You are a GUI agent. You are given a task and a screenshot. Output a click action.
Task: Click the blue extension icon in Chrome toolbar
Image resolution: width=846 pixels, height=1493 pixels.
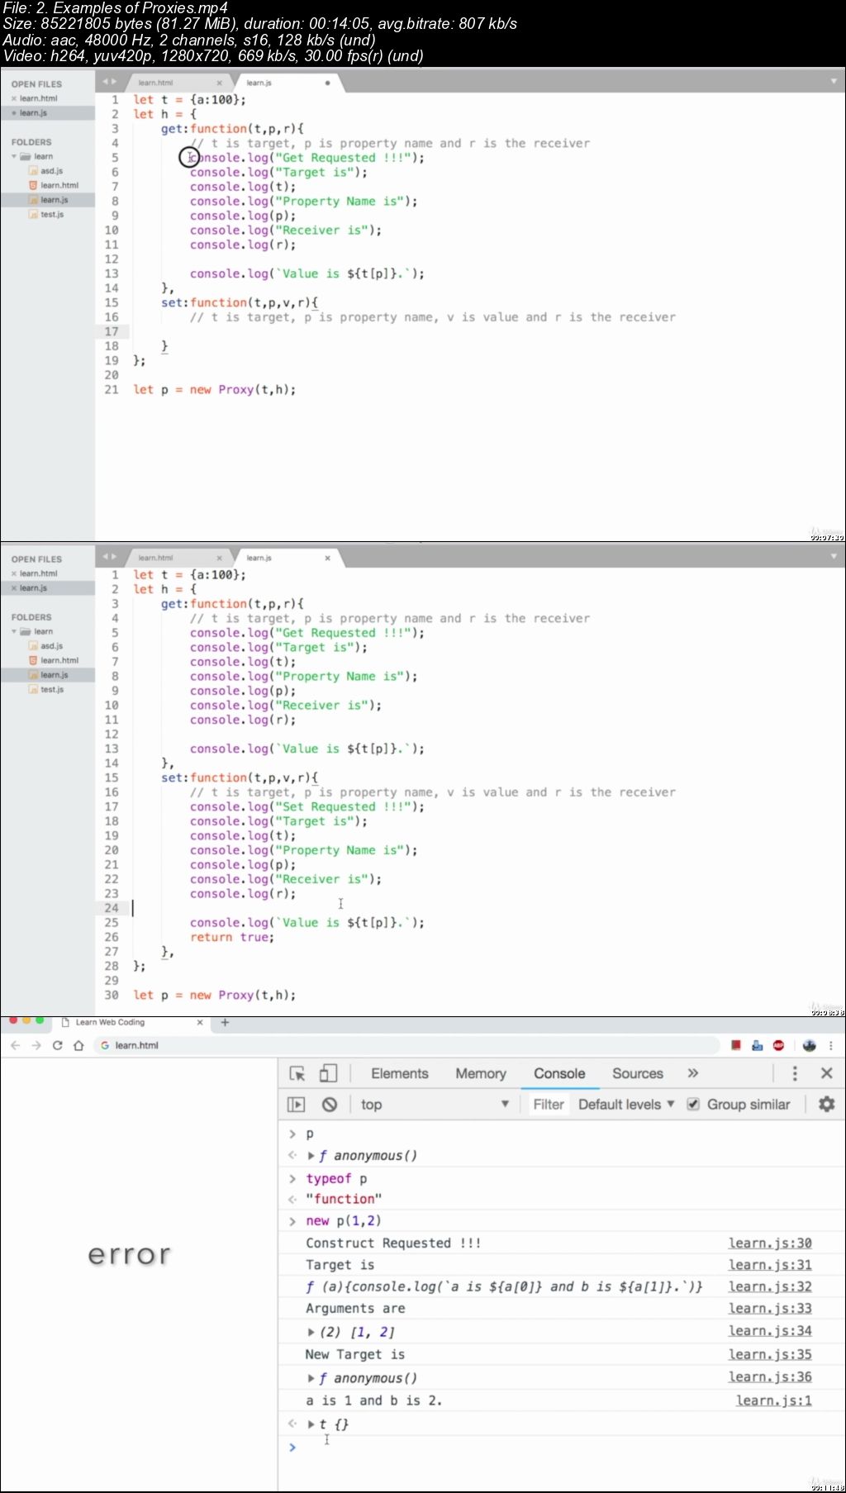[x=757, y=1045]
